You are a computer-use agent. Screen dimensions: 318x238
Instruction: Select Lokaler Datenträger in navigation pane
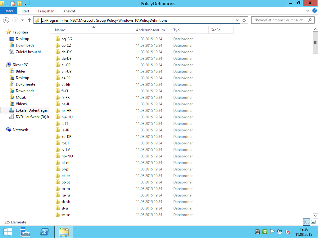tap(32, 110)
